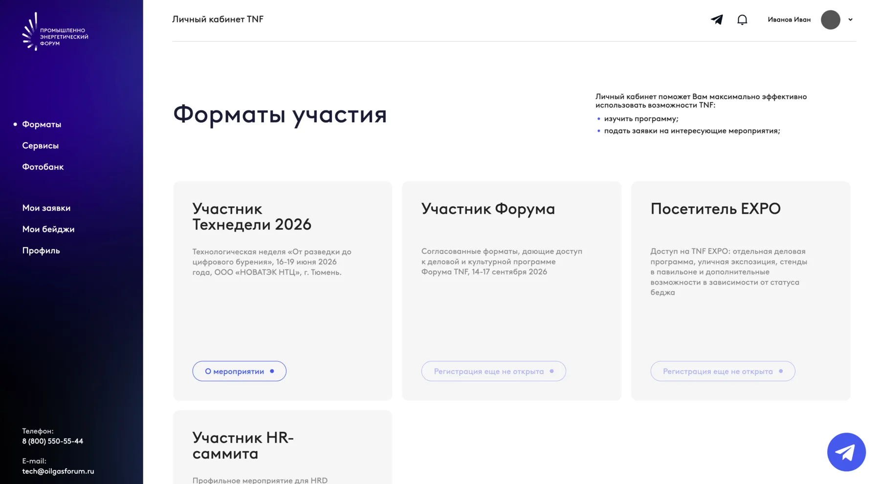880x484 pixels.
Task: Open Сервисы in the sidebar
Action: pos(40,146)
